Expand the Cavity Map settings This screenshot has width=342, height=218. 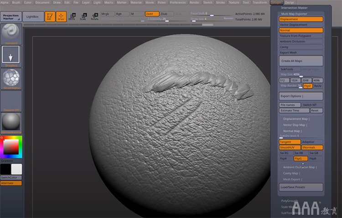click(291, 173)
